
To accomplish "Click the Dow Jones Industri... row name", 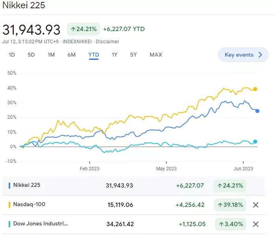I will 41,223.
